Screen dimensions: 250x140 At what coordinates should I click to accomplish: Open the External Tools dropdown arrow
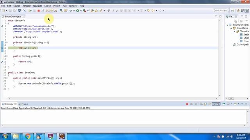pyautogui.click(x=88, y=10)
